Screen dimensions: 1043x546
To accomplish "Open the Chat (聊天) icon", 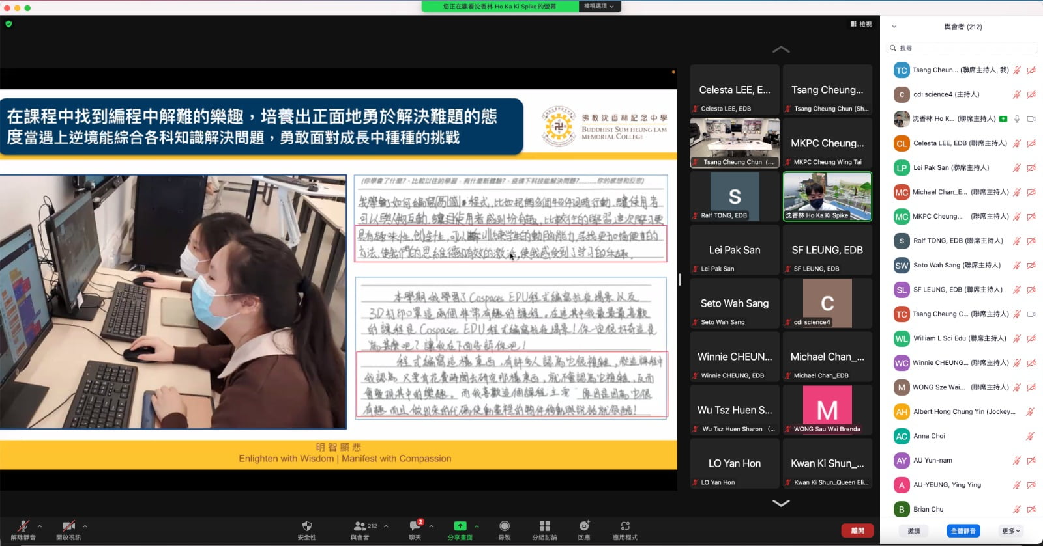I will pyautogui.click(x=415, y=526).
